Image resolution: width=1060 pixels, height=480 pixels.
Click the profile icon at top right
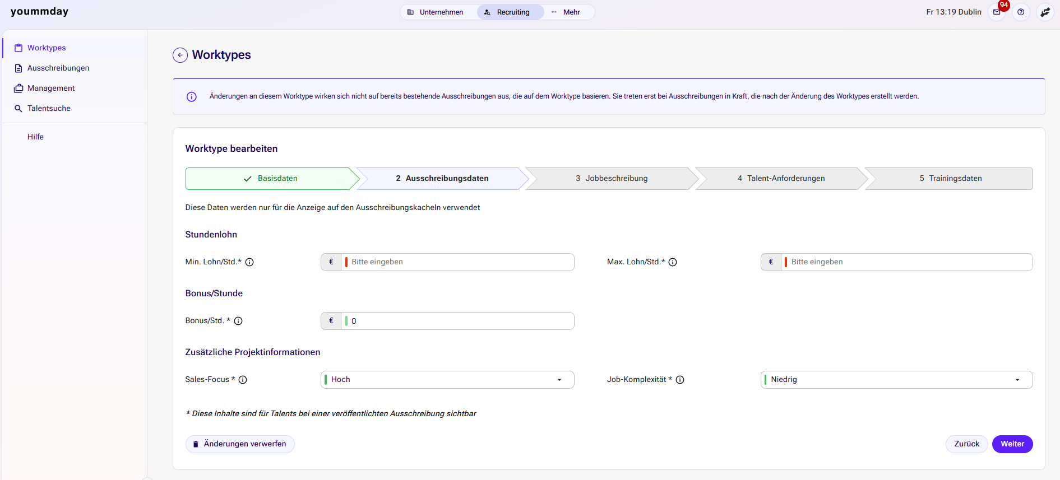click(x=1045, y=12)
